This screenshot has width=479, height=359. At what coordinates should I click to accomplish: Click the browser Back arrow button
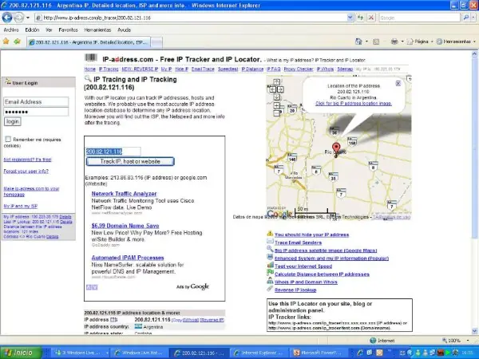7,18
